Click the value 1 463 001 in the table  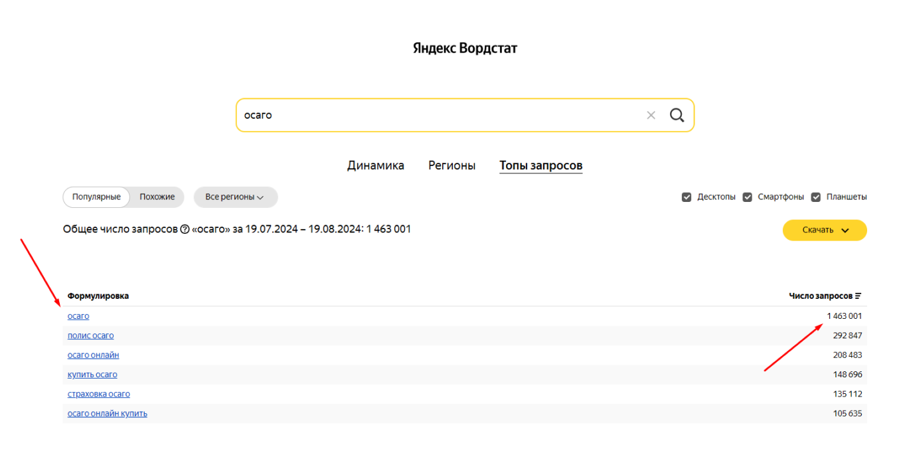pyautogui.click(x=845, y=316)
